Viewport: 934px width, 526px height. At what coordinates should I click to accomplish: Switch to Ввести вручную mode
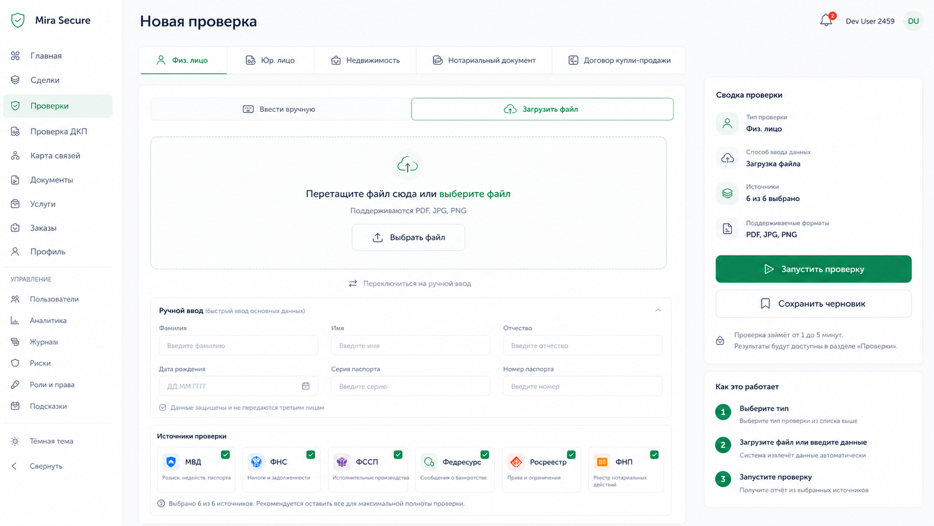click(280, 109)
